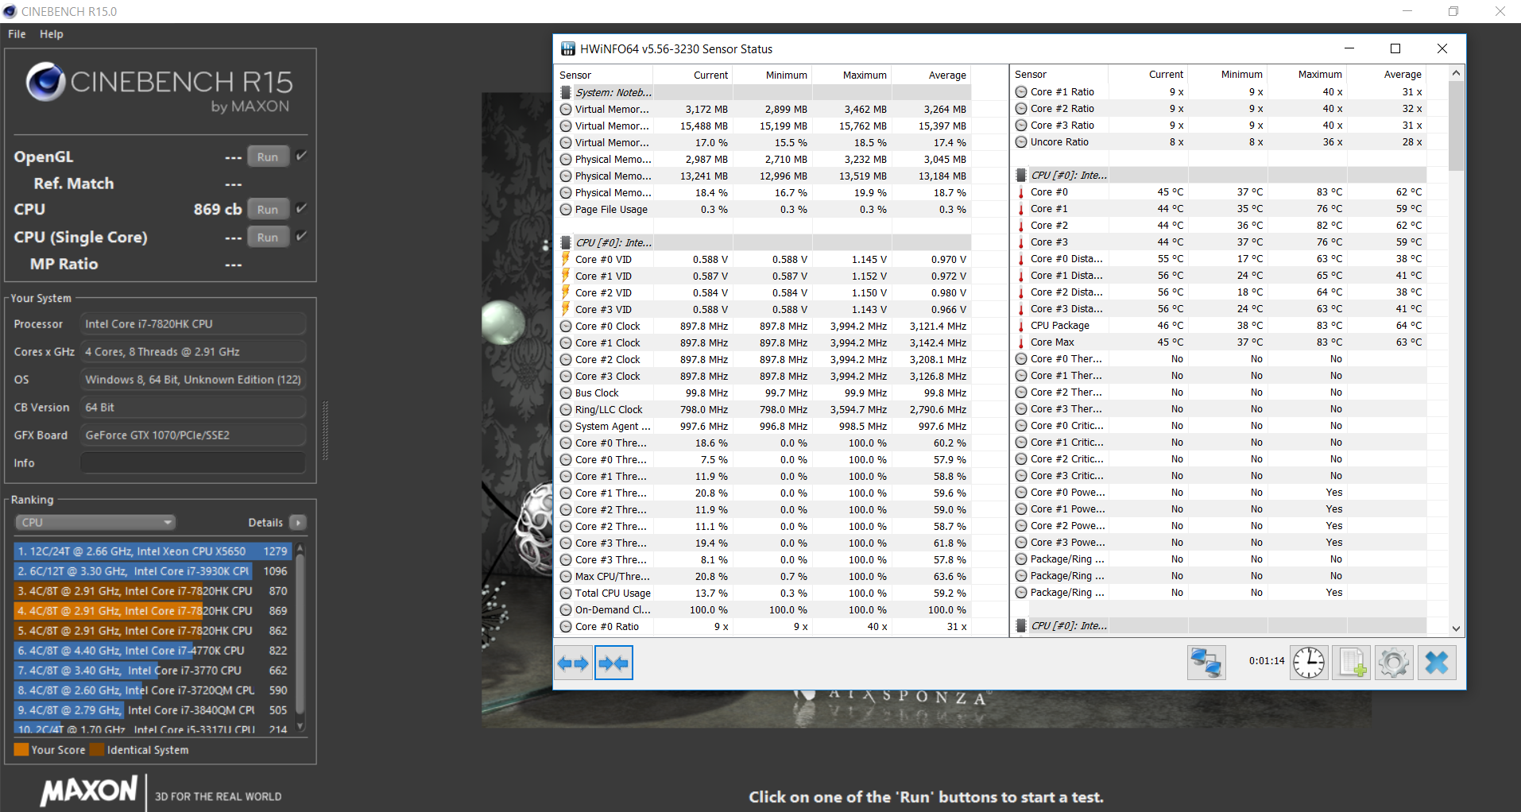This screenshot has height=812, width=1521.
Task: Select ranking row Intel Core i7-3930K
Action: pos(153,571)
